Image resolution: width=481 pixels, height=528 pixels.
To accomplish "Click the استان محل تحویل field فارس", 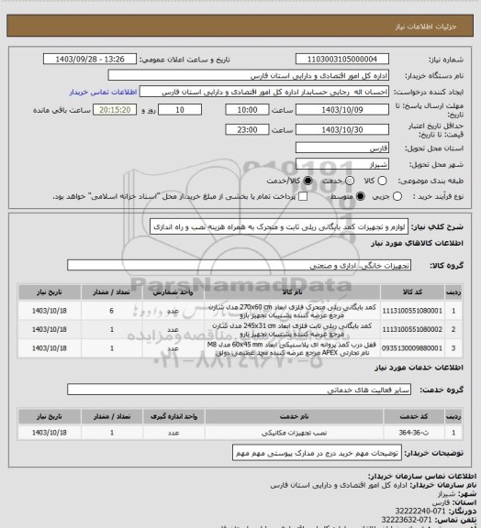I will pos(342,148).
